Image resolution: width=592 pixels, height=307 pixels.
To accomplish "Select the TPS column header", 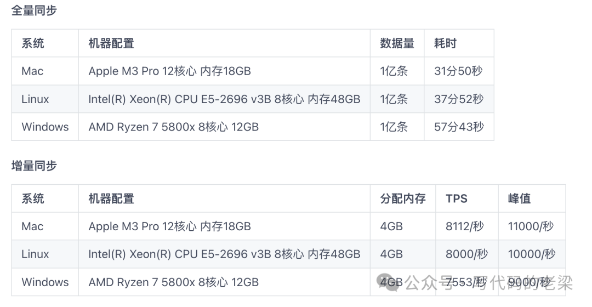I will coord(456,198).
